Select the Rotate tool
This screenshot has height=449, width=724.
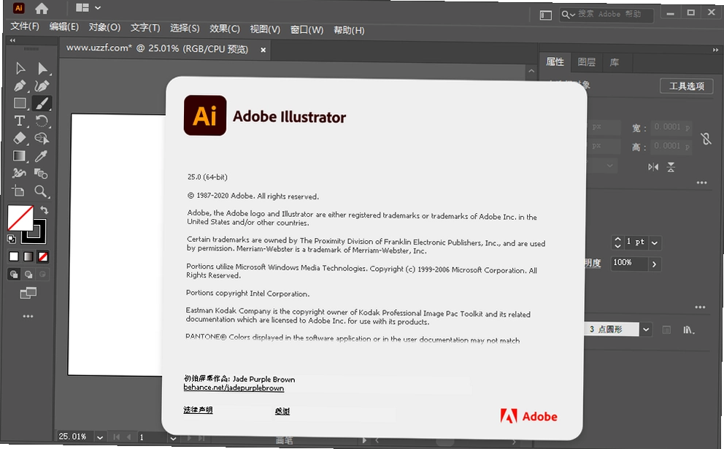tap(42, 121)
